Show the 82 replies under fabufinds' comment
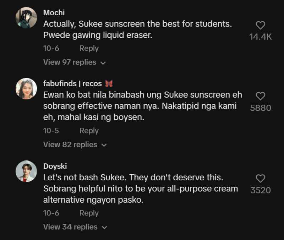Viewport: 284px width, 240px height. (69, 144)
